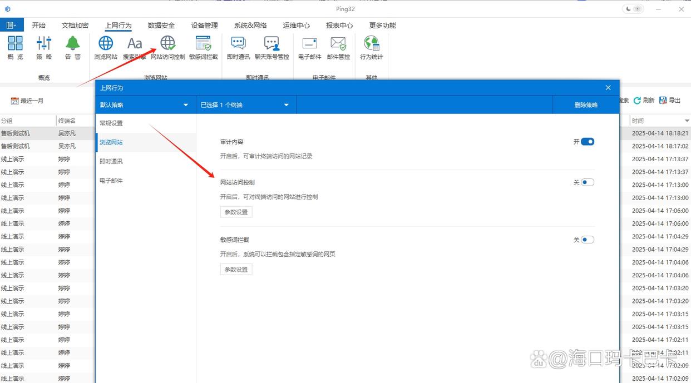Turn on the 敏感词拦截 switch
This screenshot has height=383, width=691.
tap(588, 240)
